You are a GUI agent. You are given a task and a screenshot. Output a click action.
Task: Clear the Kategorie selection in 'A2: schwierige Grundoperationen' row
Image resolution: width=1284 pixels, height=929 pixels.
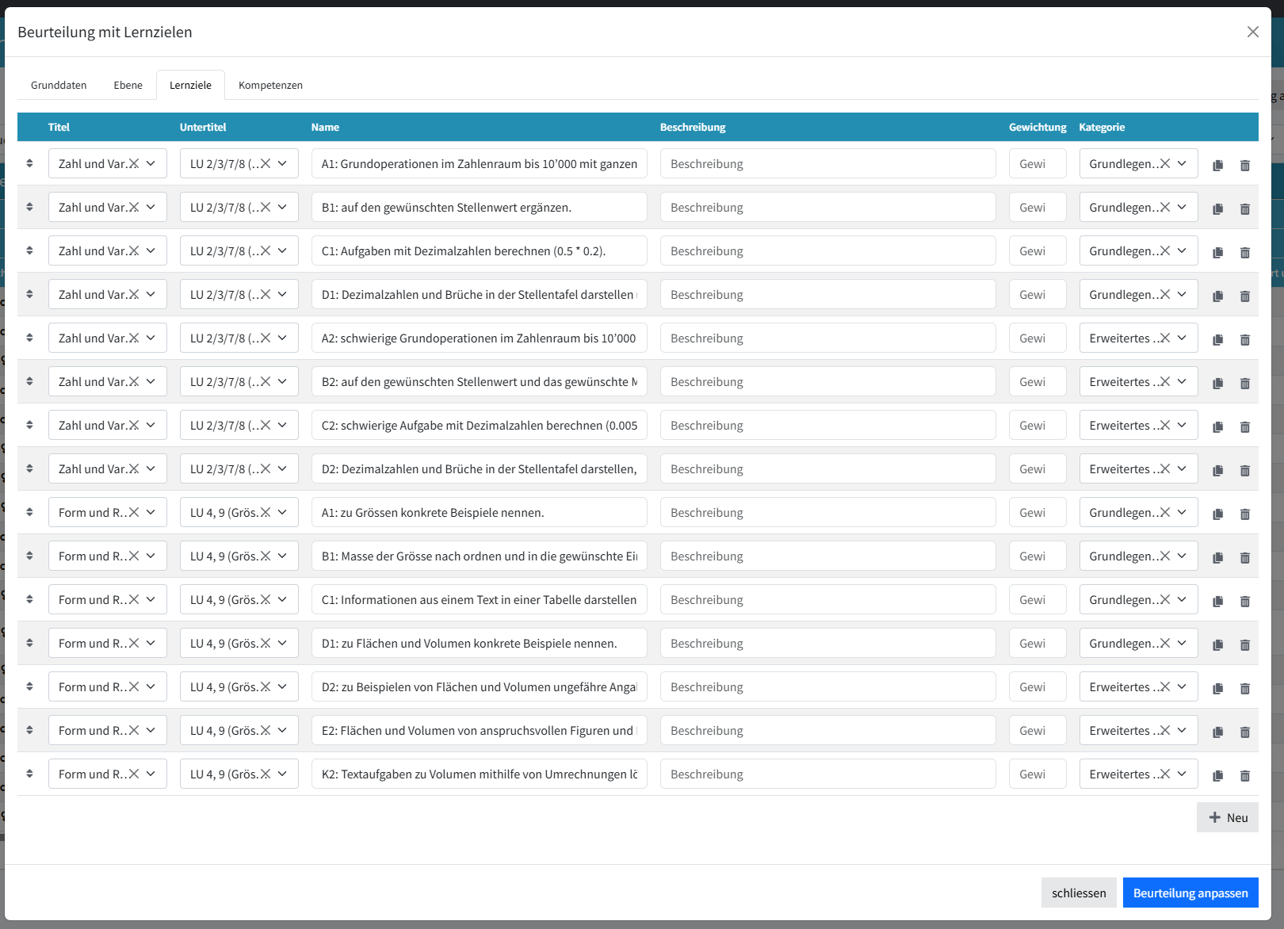(1165, 338)
